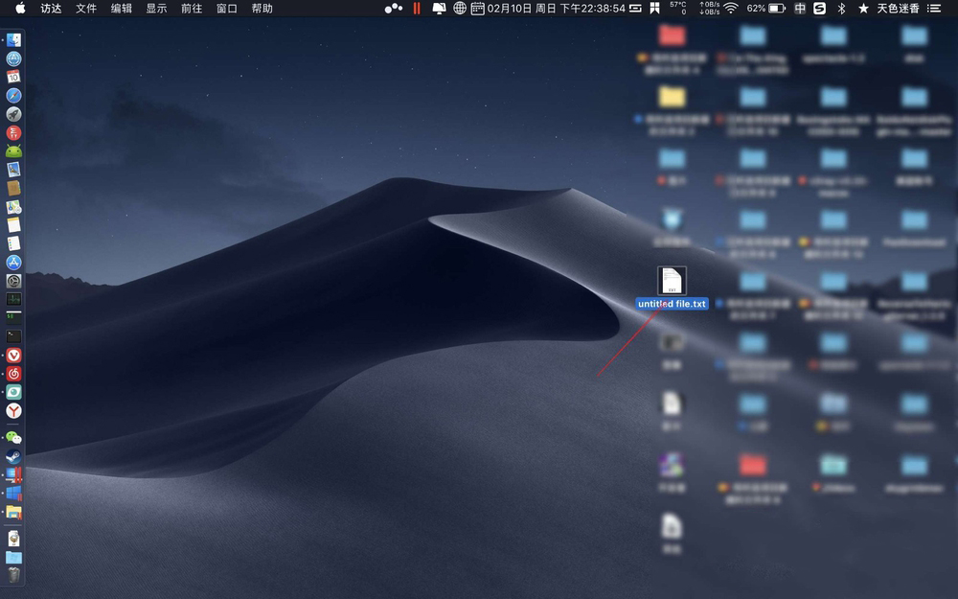Open NetEase Music in the Dock

coord(13,374)
